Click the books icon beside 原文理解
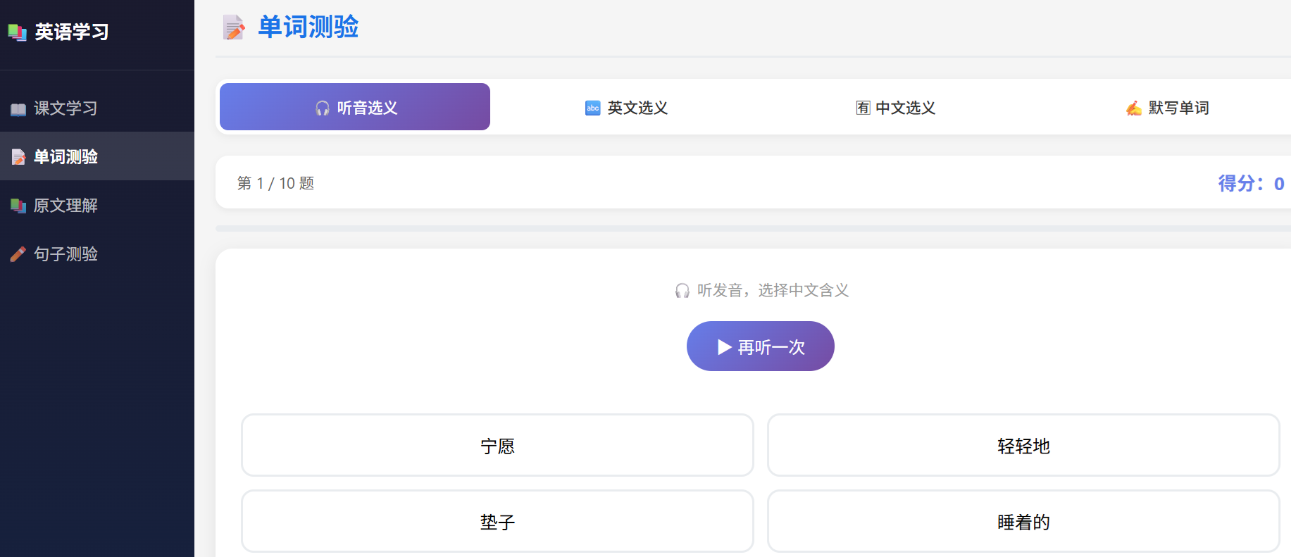Screen dimensions: 1291x557 pyautogui.click(x=18, y=206)
